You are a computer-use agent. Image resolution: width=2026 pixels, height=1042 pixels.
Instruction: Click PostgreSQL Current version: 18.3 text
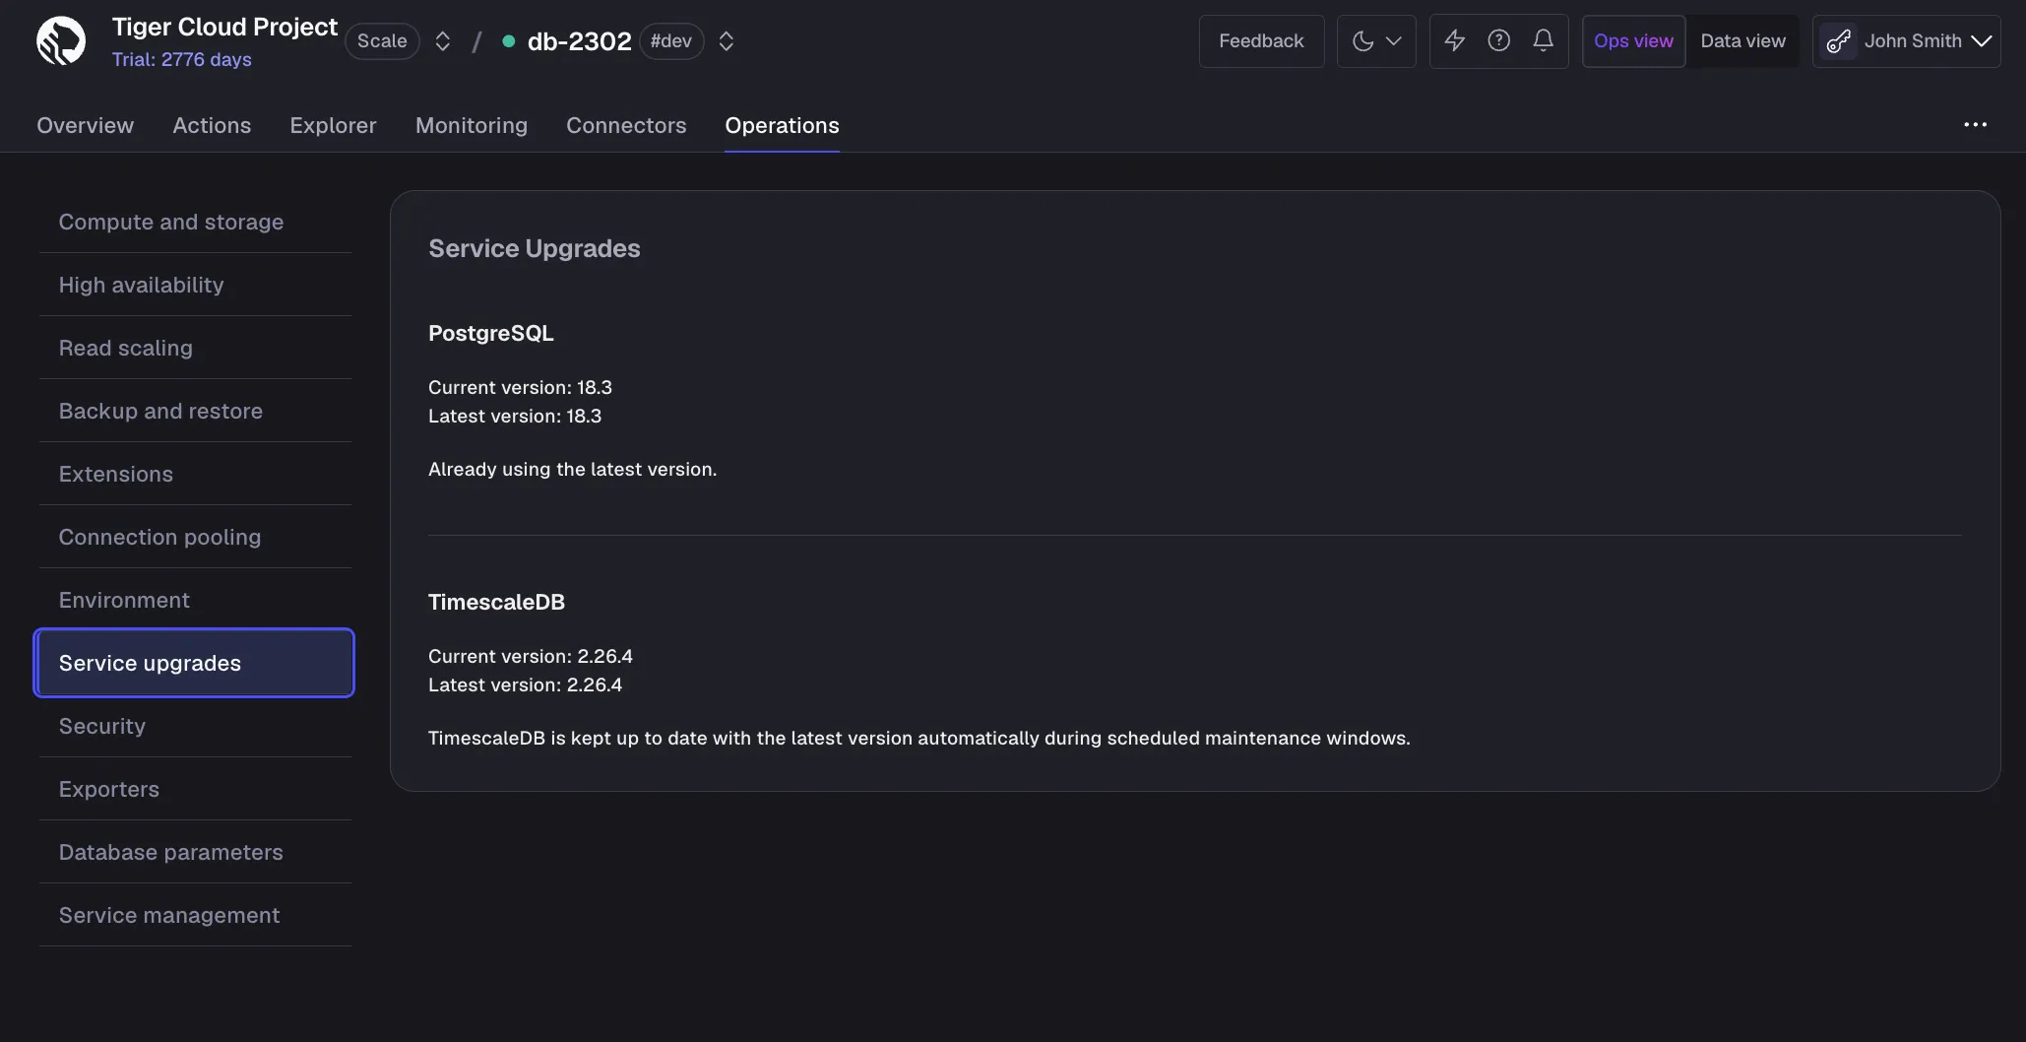coord(520,387)
